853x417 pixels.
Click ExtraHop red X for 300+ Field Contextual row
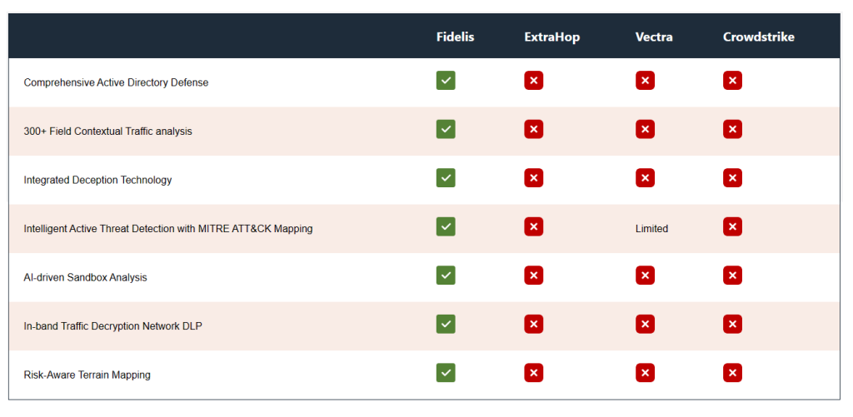(x=533, y=129)
